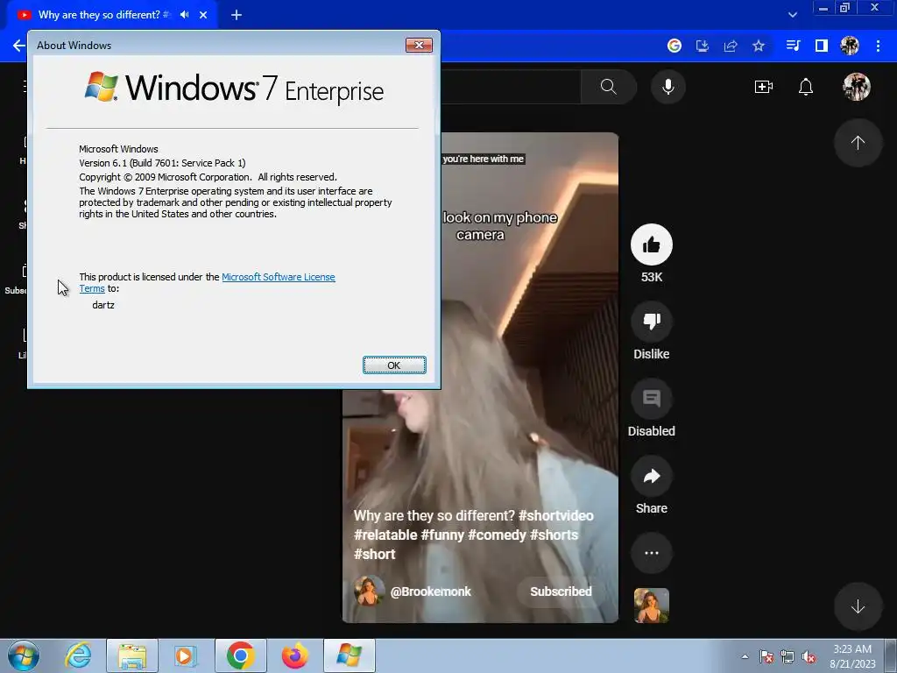Open YouTube notifications bell
The image size is (897, 673).
(x=806, y=87)
